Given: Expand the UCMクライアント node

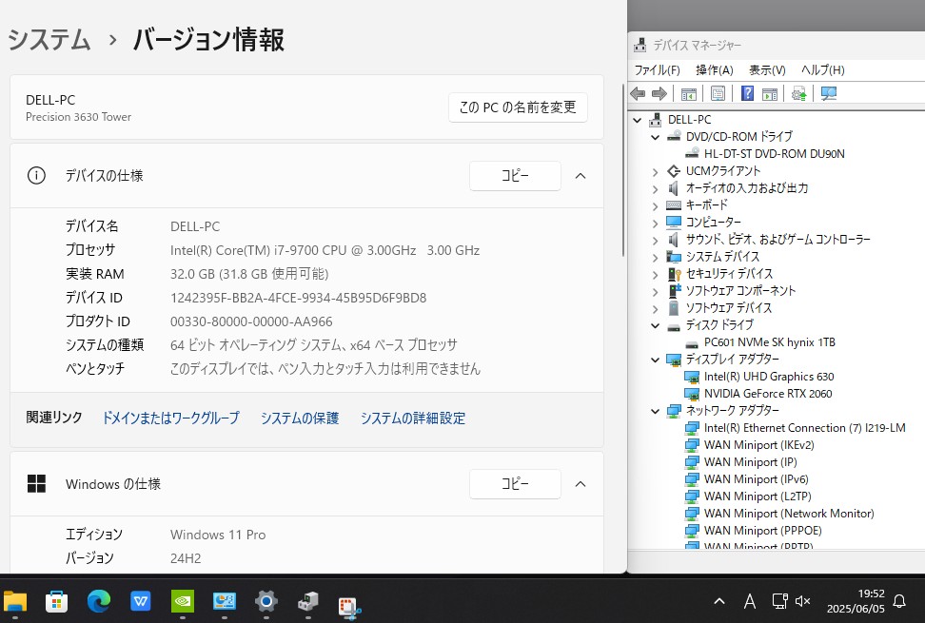Looking at the screenshot, I should coord(656,172).
